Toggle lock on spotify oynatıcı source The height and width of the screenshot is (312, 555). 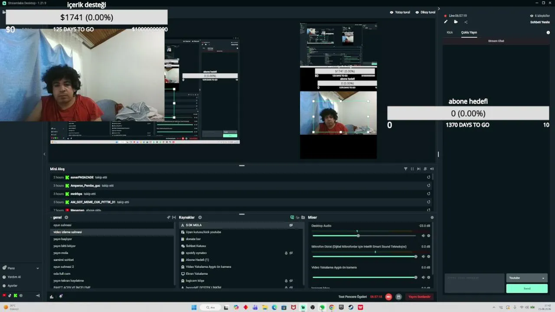pyautogui.click(x=286, y=253)
